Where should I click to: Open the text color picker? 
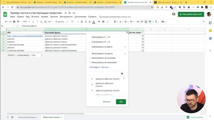click(x=94, y=22)
